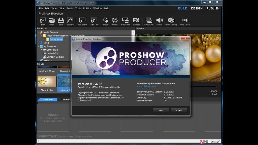This screenshot has width=258, height=145.
Task: Open the Music tool
Action: click(159, 22)
